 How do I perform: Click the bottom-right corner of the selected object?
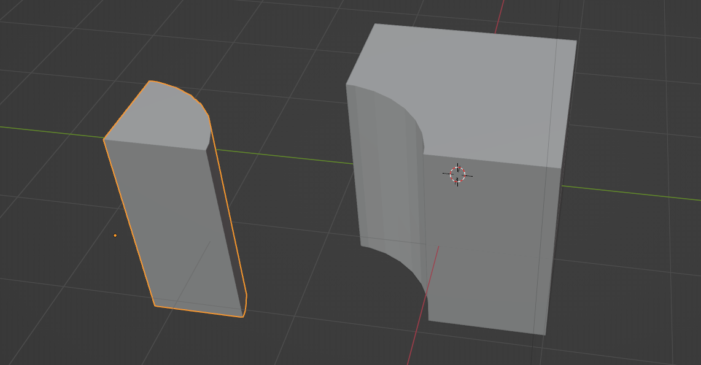click(242, 317)
